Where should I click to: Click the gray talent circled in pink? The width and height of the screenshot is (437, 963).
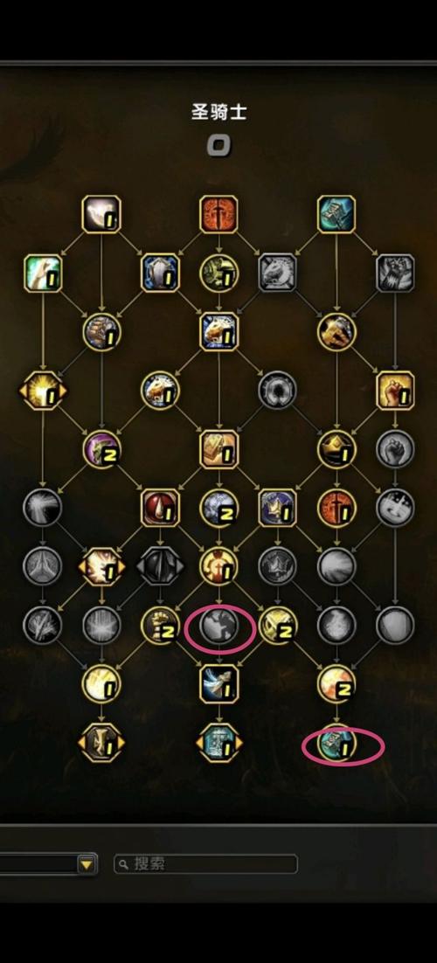(219, 626)
